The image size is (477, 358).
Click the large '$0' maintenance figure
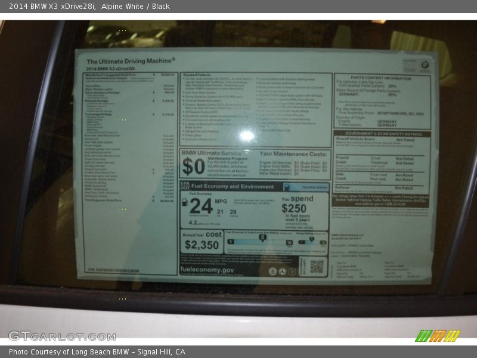click(193, 166)
